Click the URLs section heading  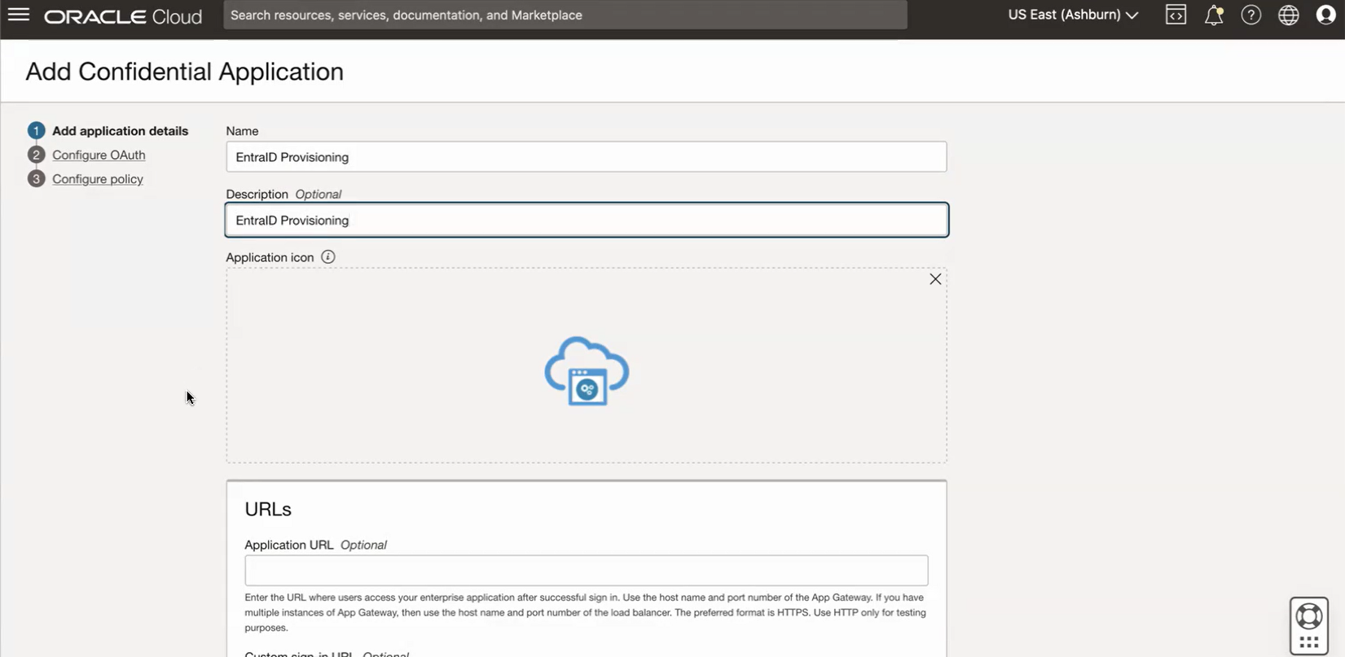click(268, 510)
